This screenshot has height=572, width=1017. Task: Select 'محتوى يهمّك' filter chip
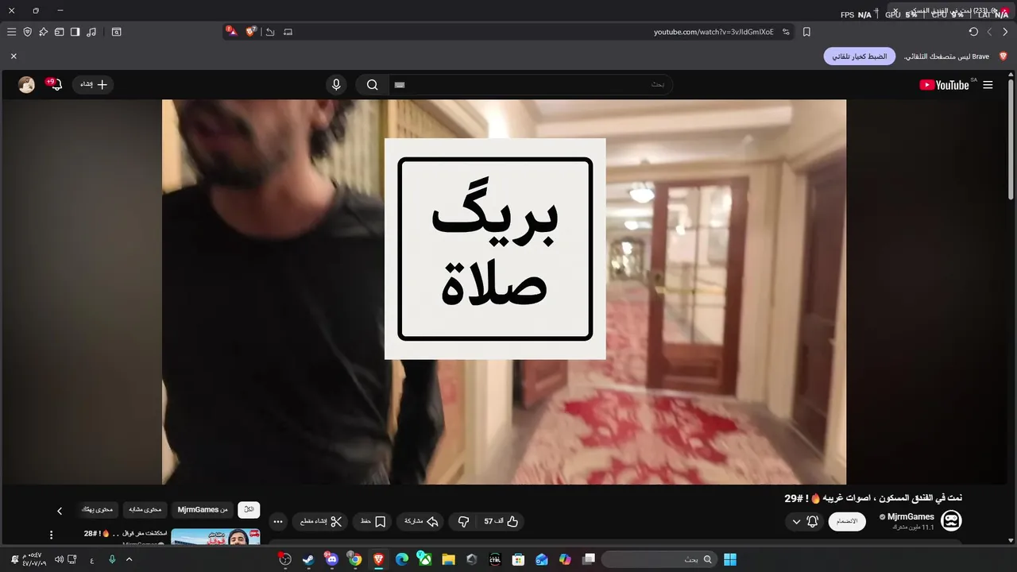pos(98,509)
